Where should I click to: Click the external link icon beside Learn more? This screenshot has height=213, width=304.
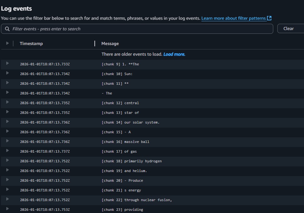[x=269, y=18]
